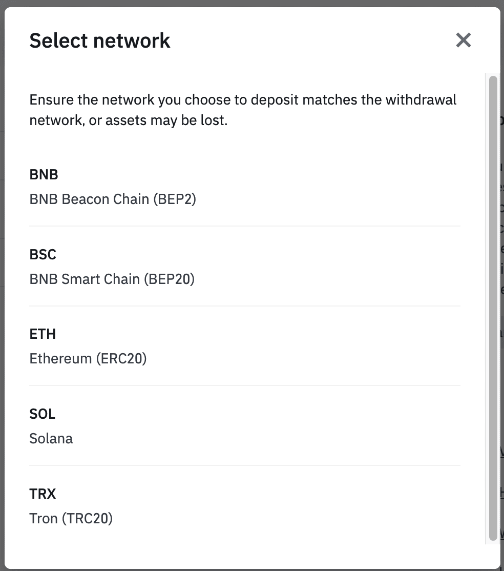Click the bold SOL ticker label
This screenshot has height=571, width=504.
tap(43, 414)
